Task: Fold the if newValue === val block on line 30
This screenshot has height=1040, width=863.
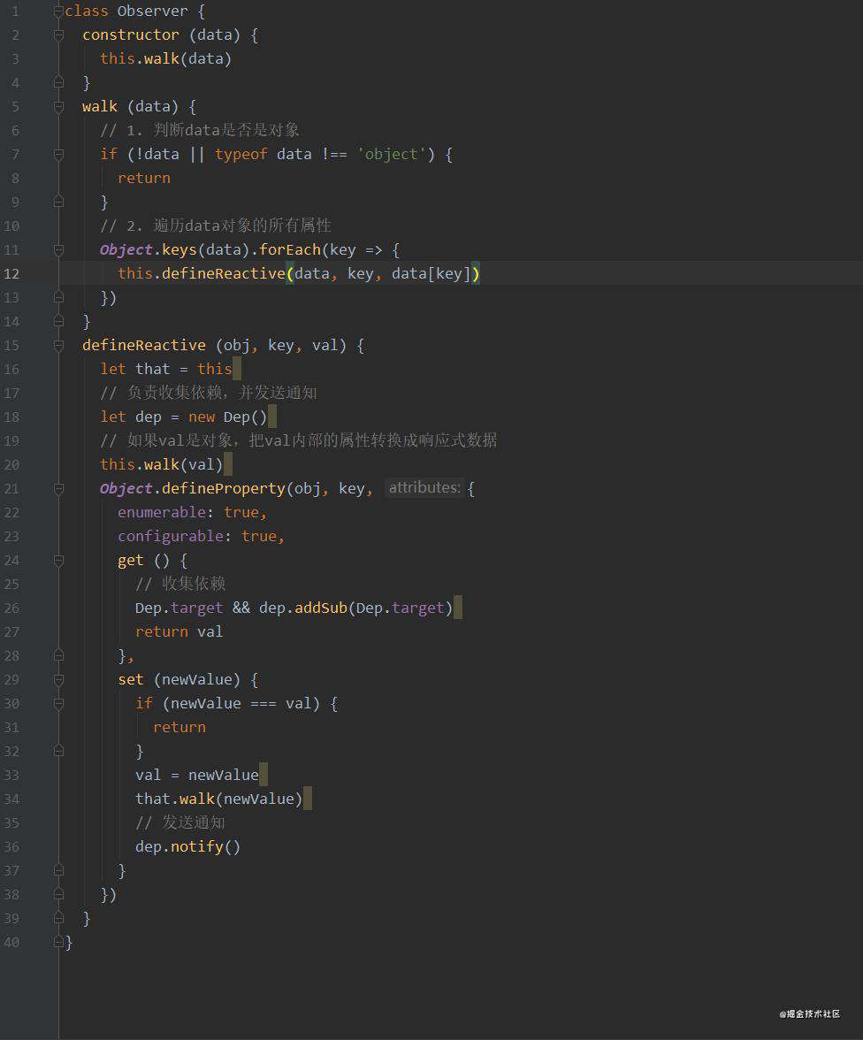Action: 58,704
